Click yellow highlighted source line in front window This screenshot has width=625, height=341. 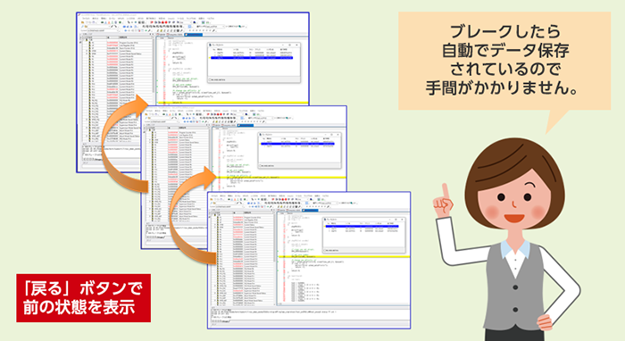[x=344, y=257]
